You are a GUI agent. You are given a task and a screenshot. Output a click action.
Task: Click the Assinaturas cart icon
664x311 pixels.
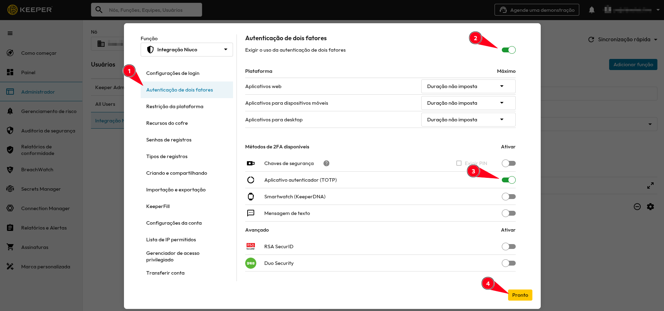click(x=10, y=247)
